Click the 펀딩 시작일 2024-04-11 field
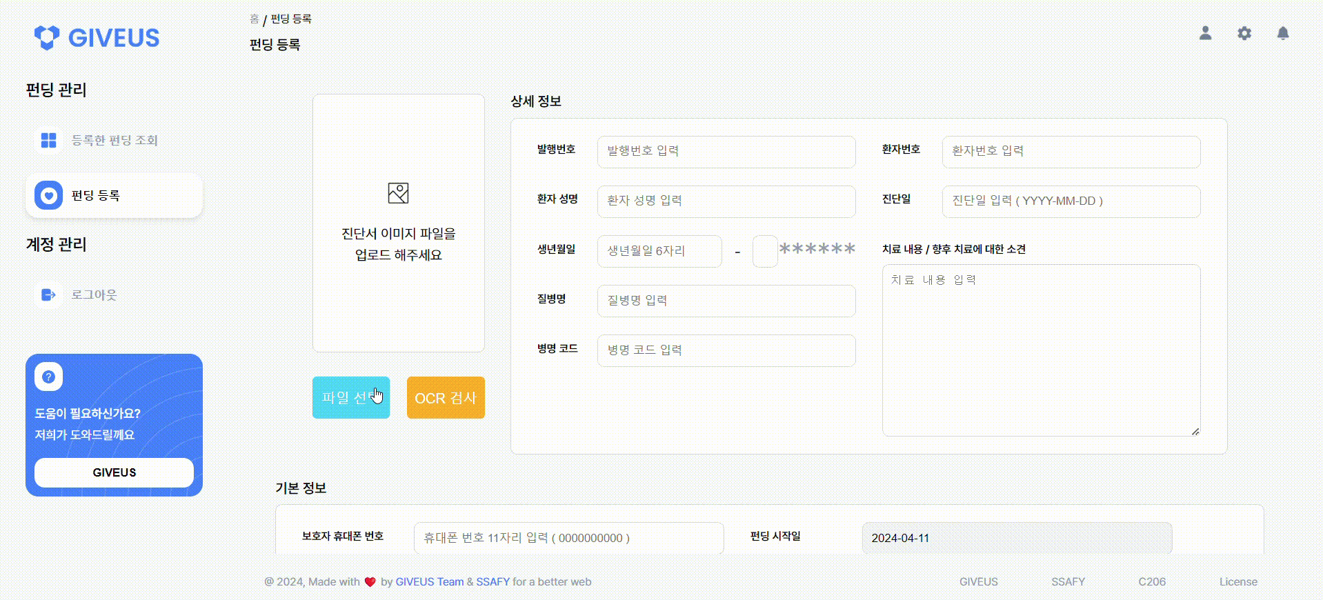 1017,538
